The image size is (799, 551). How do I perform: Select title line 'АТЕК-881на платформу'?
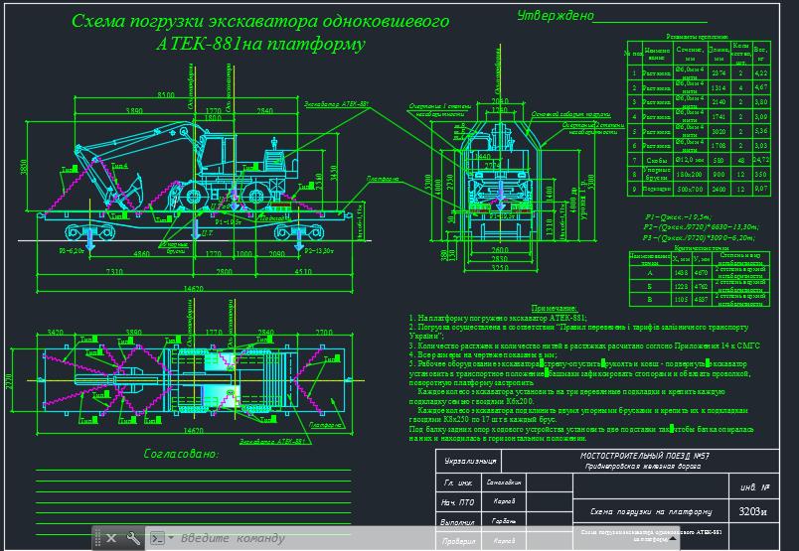click(x=260, y=44)
